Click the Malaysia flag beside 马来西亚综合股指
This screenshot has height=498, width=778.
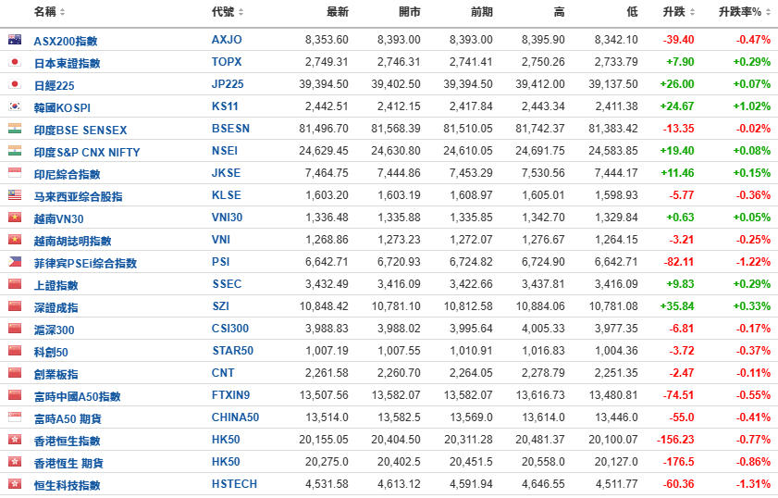(x=14, y=195)
